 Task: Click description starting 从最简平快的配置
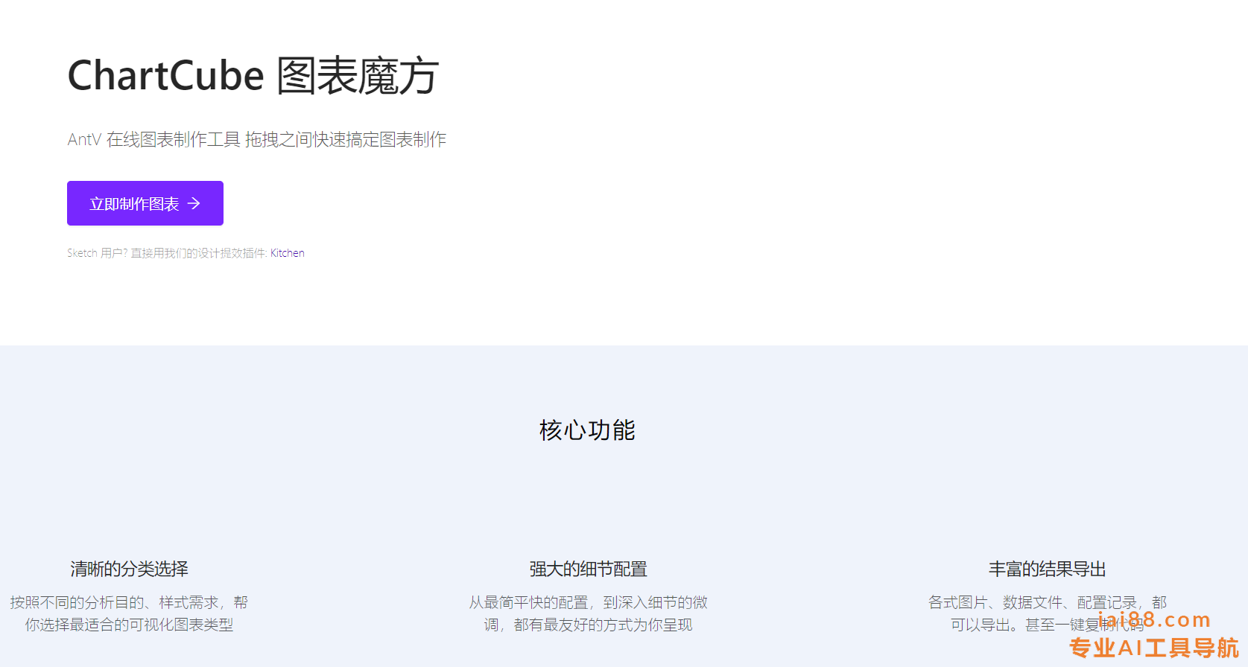[588, 613]
